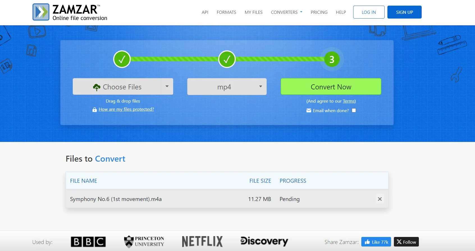The image size is (475, 251).
Task: Open the API page
Action: point(205,12)
